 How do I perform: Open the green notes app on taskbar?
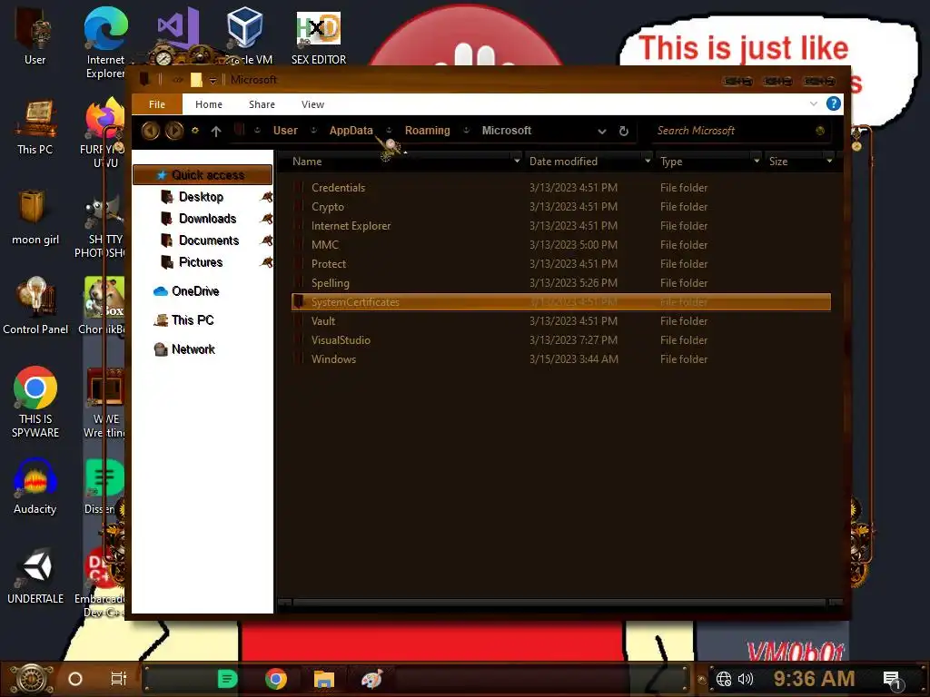click(227, 679)
